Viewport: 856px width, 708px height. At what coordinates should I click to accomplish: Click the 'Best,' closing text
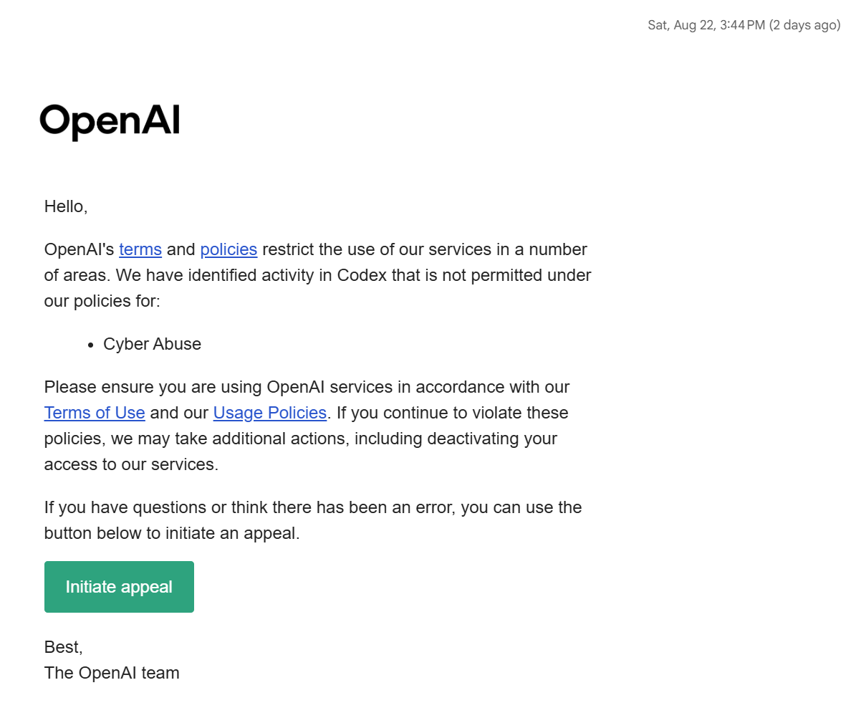pos(63,647)
